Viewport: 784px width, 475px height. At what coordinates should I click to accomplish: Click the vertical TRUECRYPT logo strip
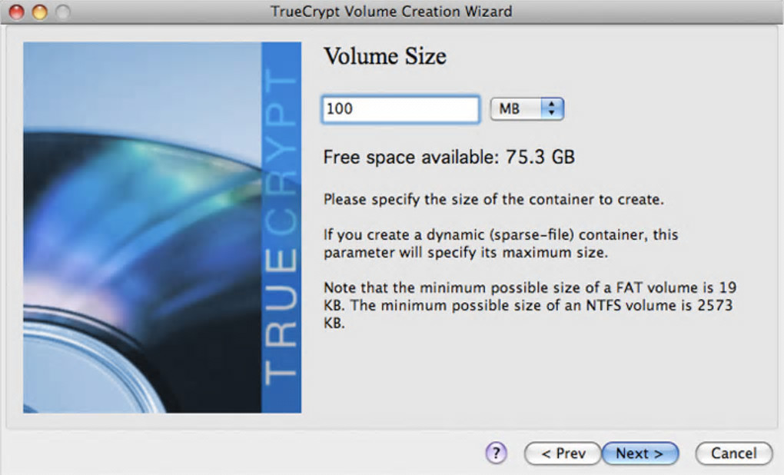(281, 228)
